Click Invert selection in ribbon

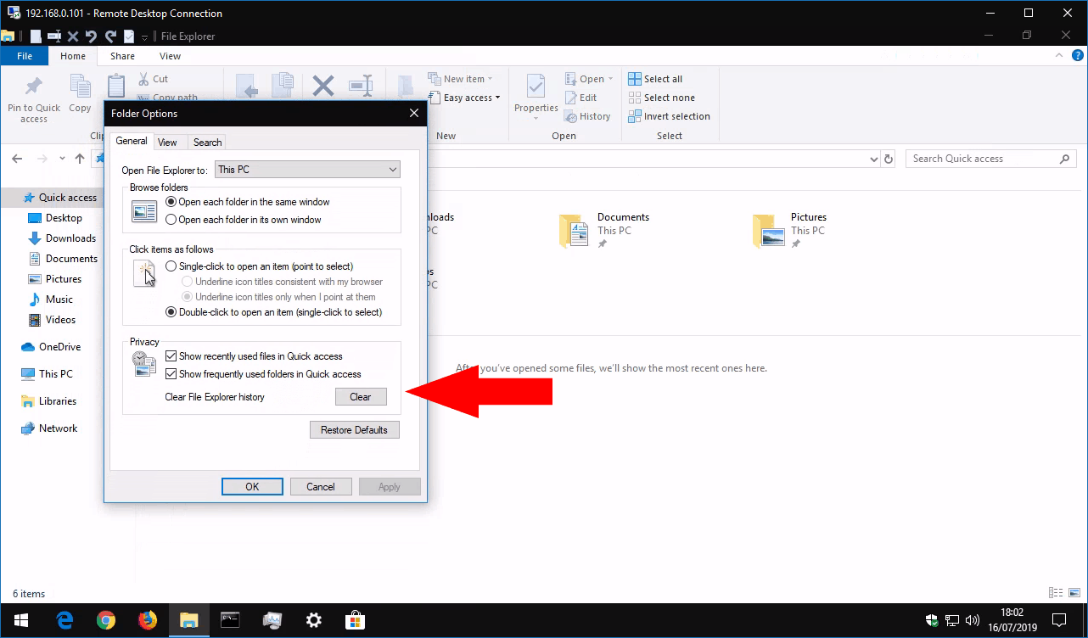coord(669,116)
